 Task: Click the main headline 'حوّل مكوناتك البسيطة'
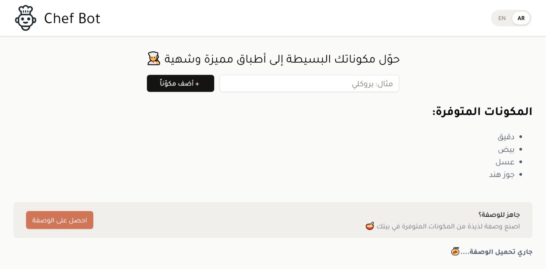(282, 59)
